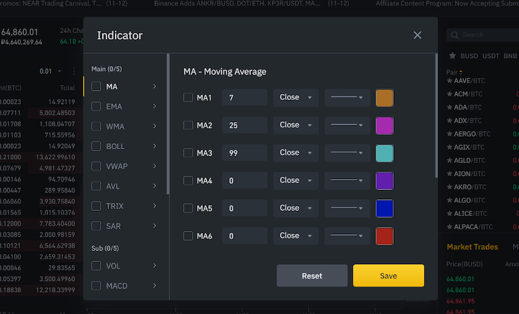Check the TRIX indicator box

[96, 206]
